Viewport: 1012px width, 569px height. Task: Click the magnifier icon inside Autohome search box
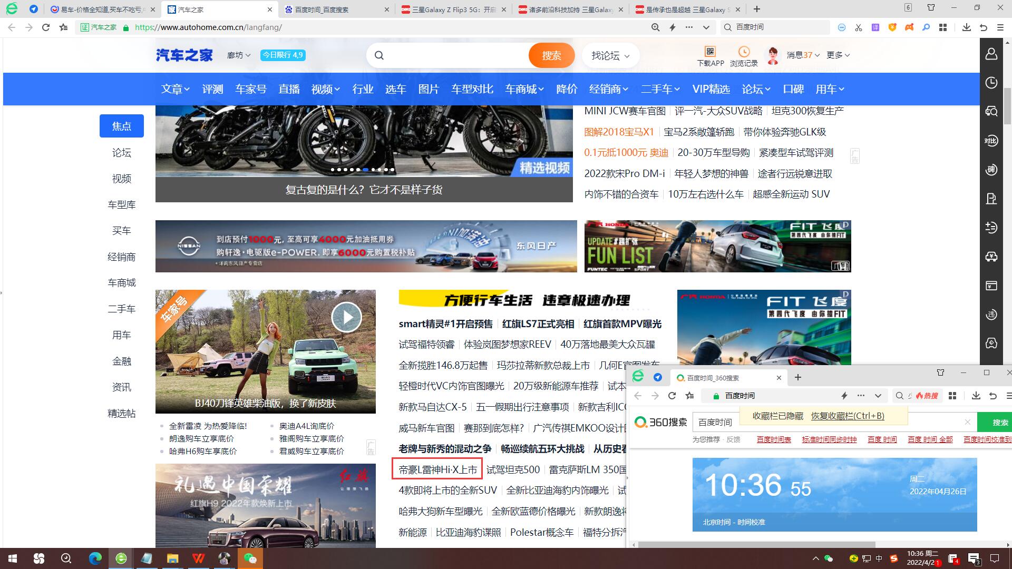pyautogui.click(x=379, y=55)
